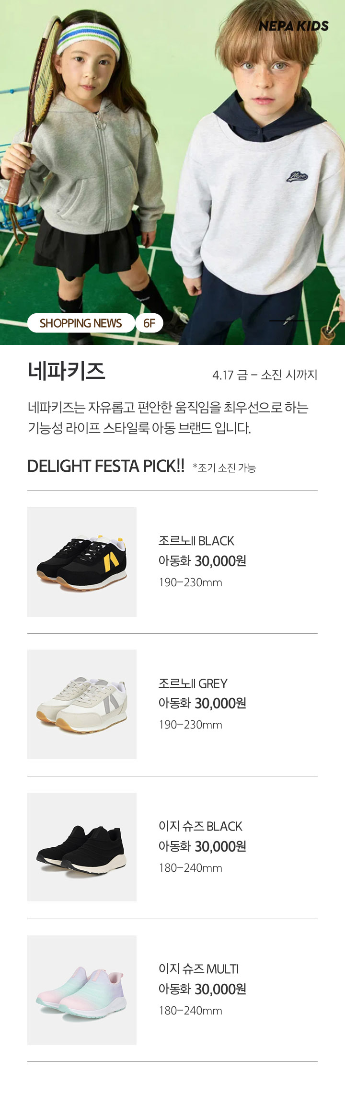
Task: Select the DELIGHT FESTA PICK!! heading
Action: (106, 466)
